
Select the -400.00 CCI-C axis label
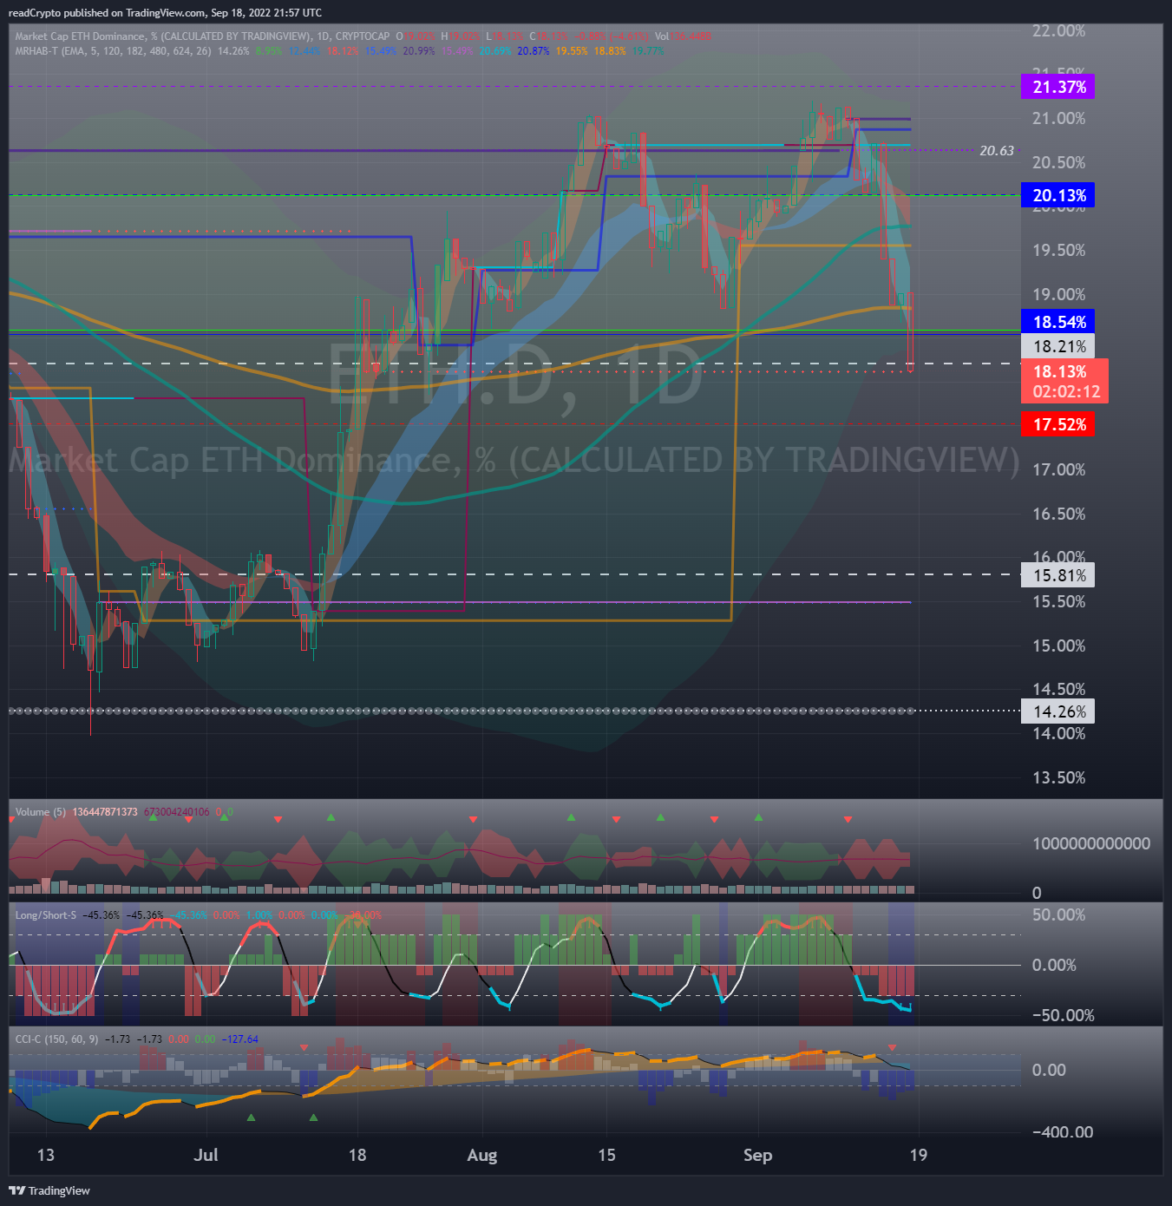(x=1063, y=1132)
